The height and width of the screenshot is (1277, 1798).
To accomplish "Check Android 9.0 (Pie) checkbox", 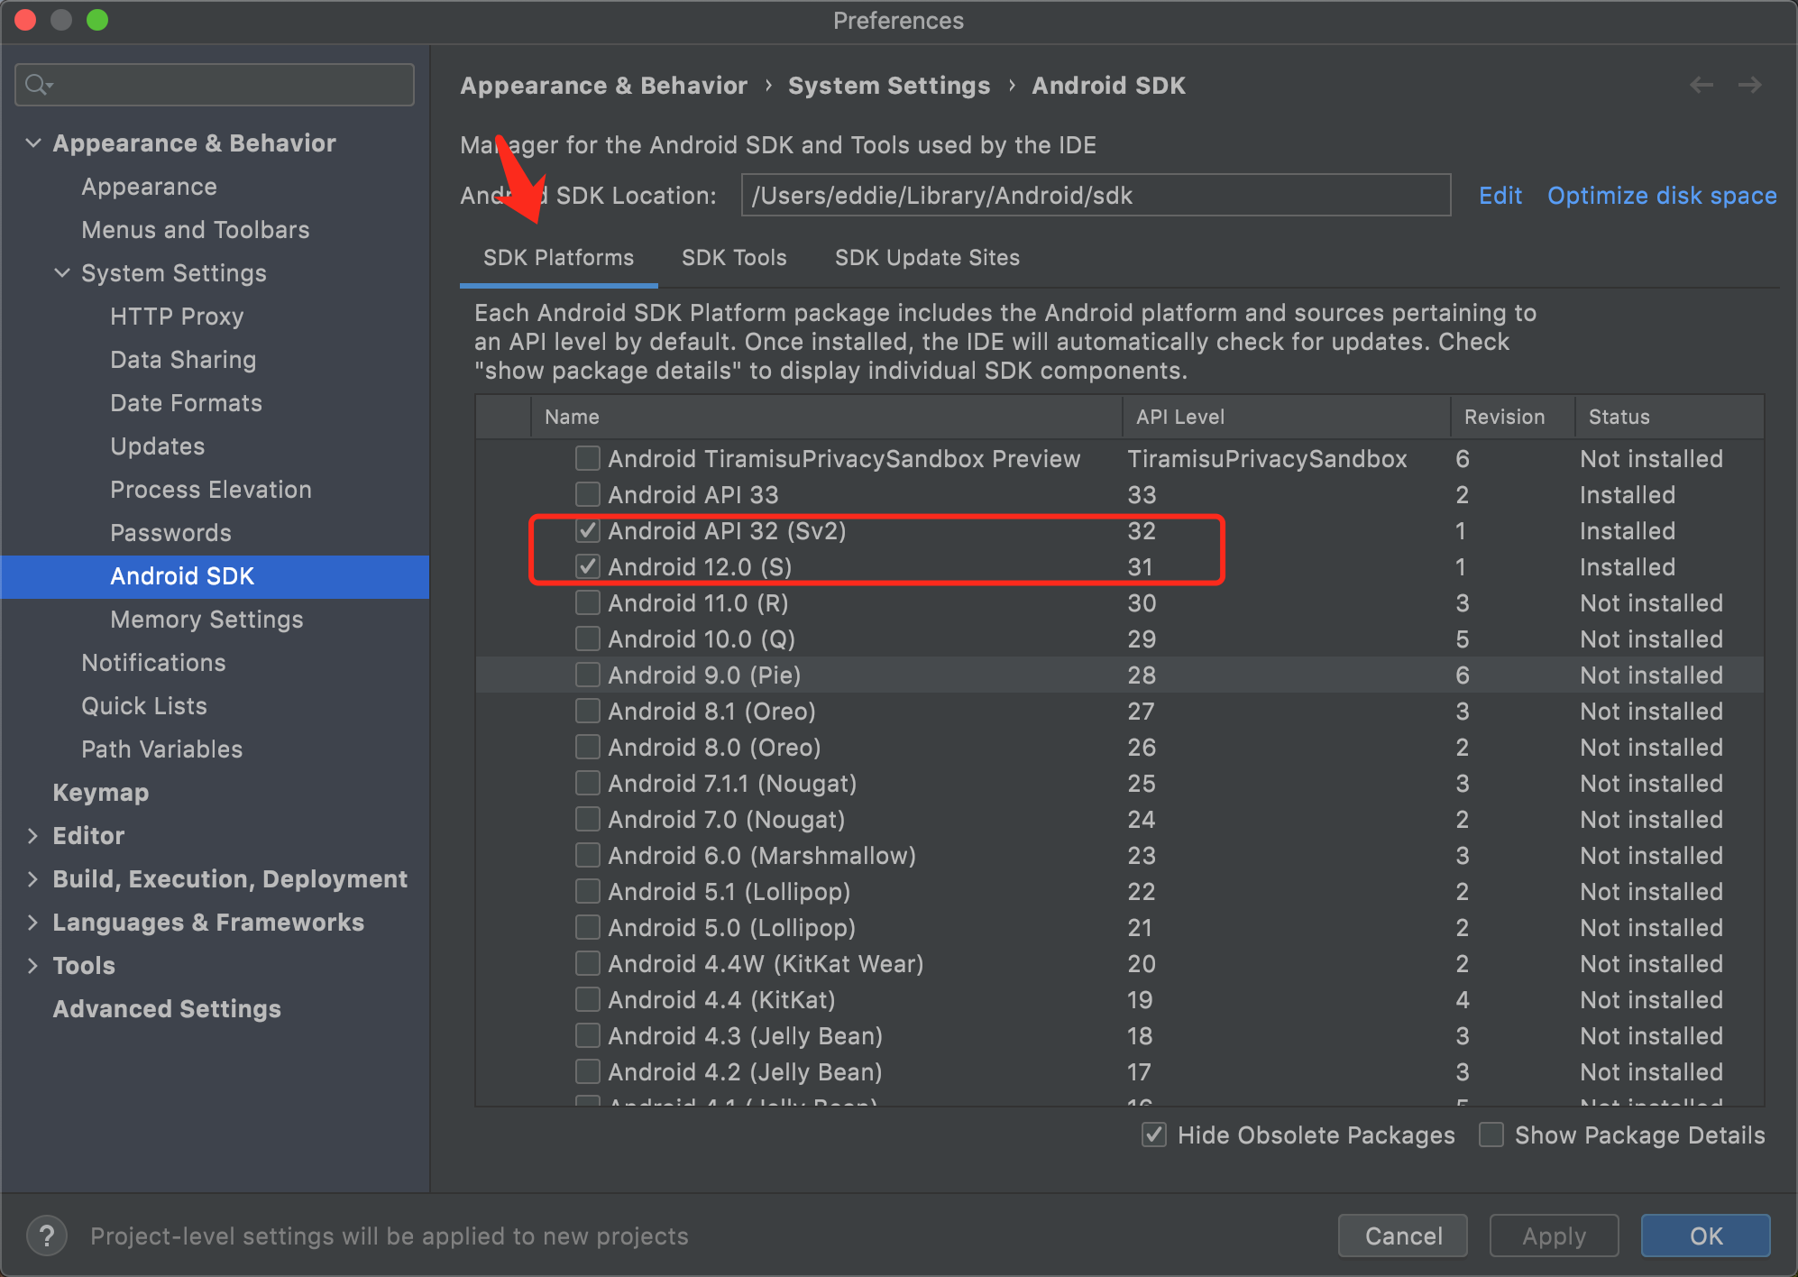I will click(588, 675).
